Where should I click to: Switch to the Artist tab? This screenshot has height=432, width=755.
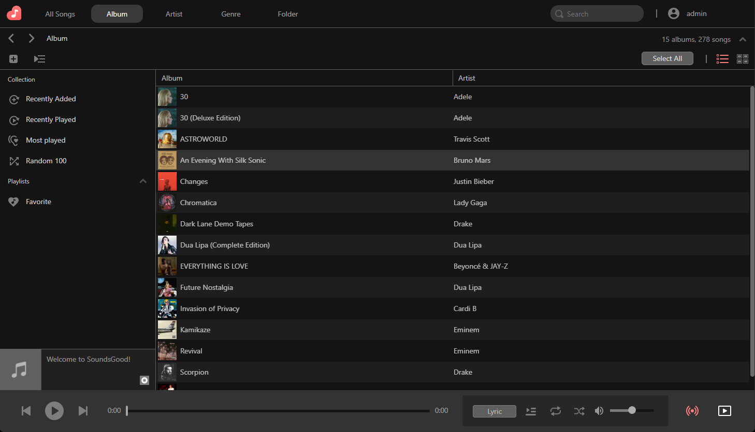[174, 14]
